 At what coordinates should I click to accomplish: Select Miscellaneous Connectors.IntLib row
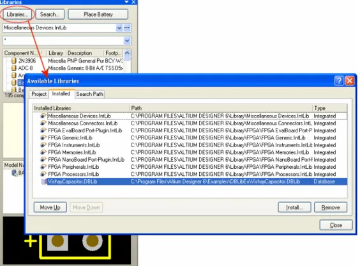[x=190, y=123]
